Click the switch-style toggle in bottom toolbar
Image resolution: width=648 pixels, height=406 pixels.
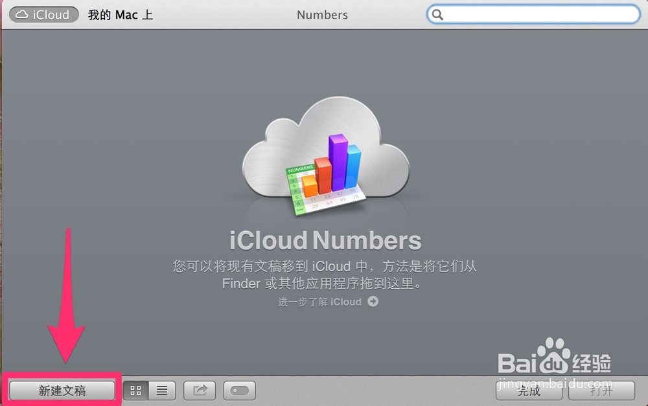tap(238, 390)
